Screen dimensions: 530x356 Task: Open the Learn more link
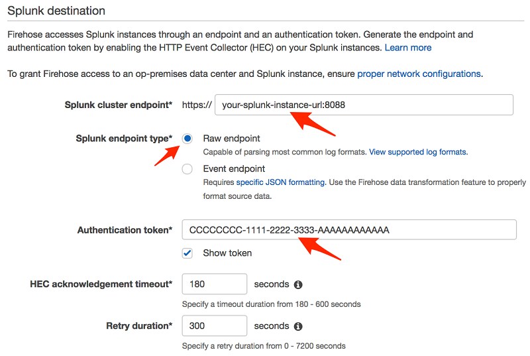click(x=408, y=48)
